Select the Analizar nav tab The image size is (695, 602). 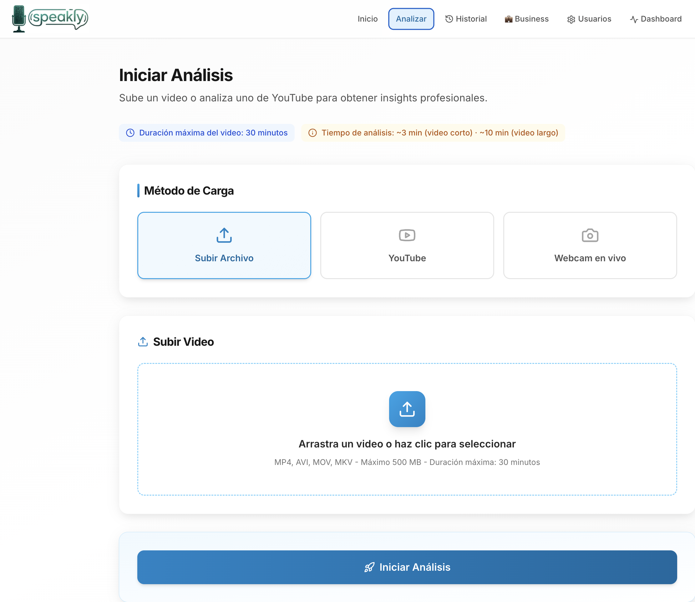pyautogui.click(x=411, y=19)
